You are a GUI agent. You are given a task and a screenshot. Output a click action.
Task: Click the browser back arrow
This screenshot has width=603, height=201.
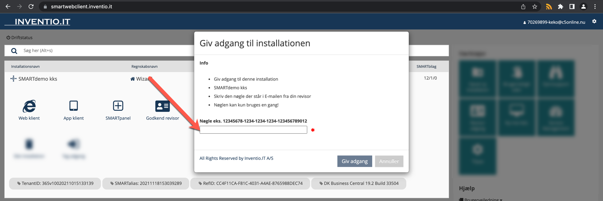8,6
